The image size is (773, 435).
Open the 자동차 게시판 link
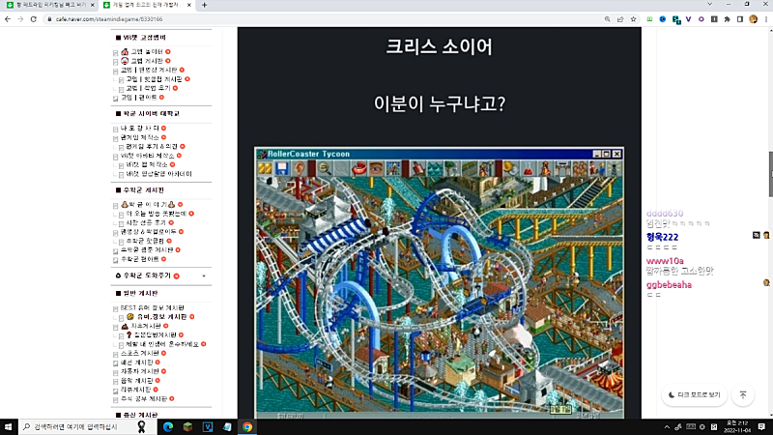tap(140, 371)
